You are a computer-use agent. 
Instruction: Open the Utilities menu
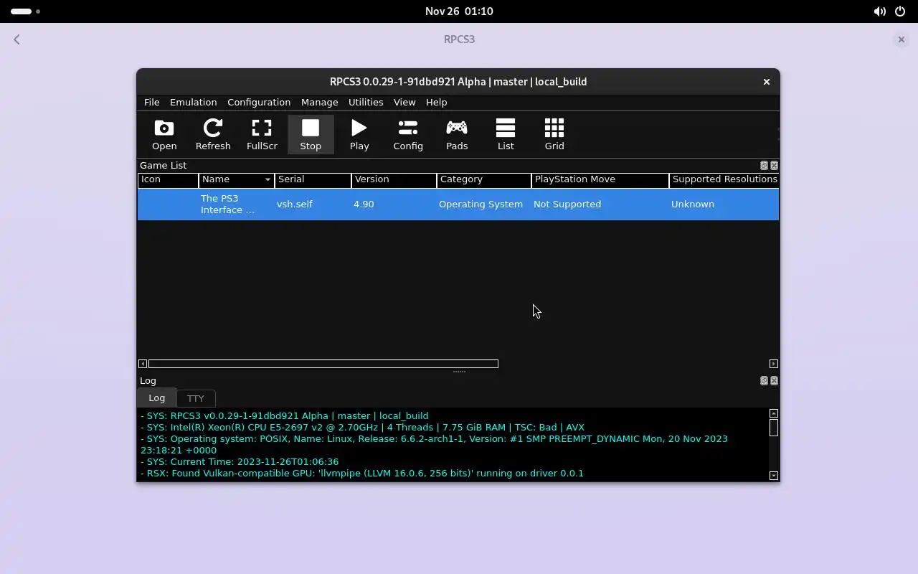366,102
